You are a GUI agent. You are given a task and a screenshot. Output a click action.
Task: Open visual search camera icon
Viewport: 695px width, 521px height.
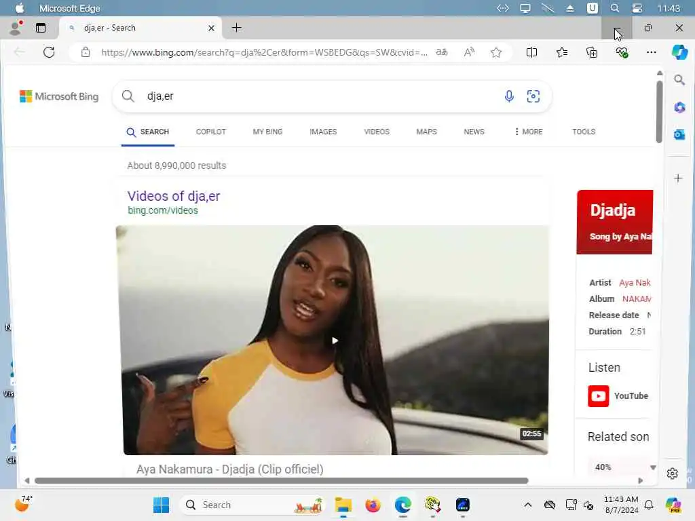[533, 96]
